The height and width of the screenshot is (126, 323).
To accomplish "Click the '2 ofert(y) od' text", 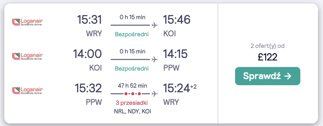I will (267, 46).
